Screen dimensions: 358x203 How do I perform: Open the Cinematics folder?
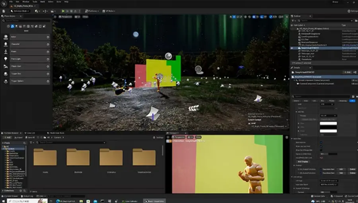pos(111,157)
